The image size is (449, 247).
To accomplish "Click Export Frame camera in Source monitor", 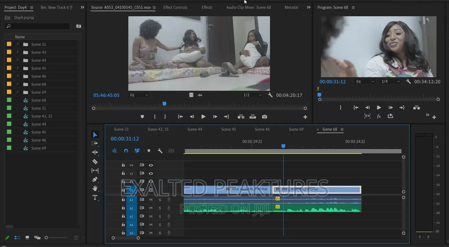I will pyautogui.click(x=264, y=117).
